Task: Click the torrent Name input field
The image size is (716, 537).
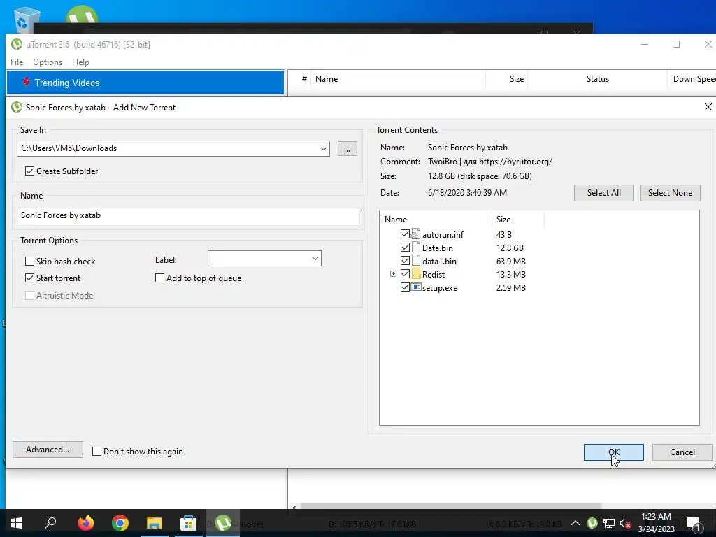Action: coord(188,215)
